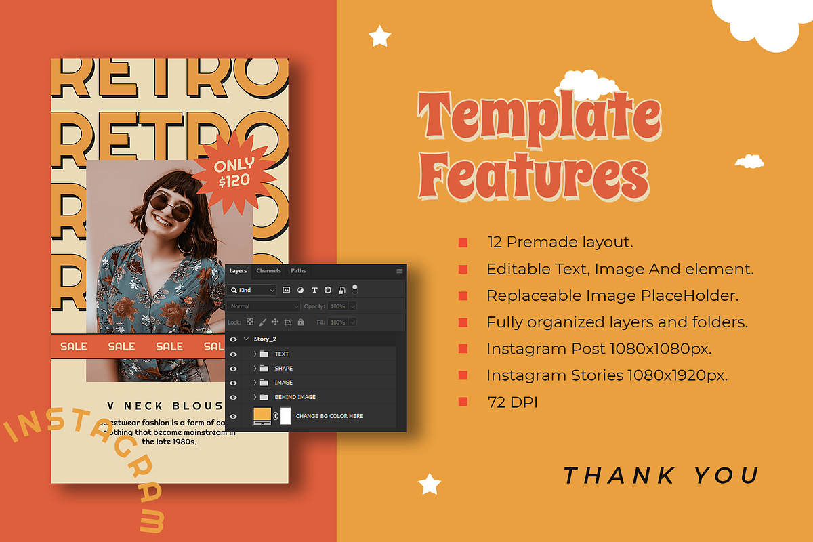The height and width of the screenshot is (542, 813).
Task: Expand the TEXT group
Action: [x=255, y=354]
